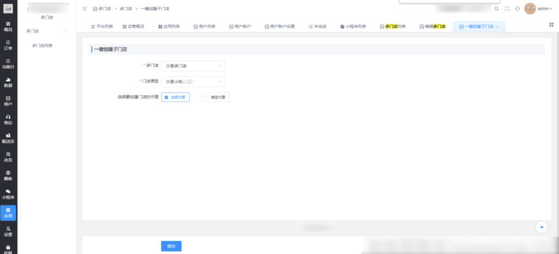Viewport: 559px width, 254px height.
Task: Switch to the 应用列表 tab
Action: [x=169, y=26]
